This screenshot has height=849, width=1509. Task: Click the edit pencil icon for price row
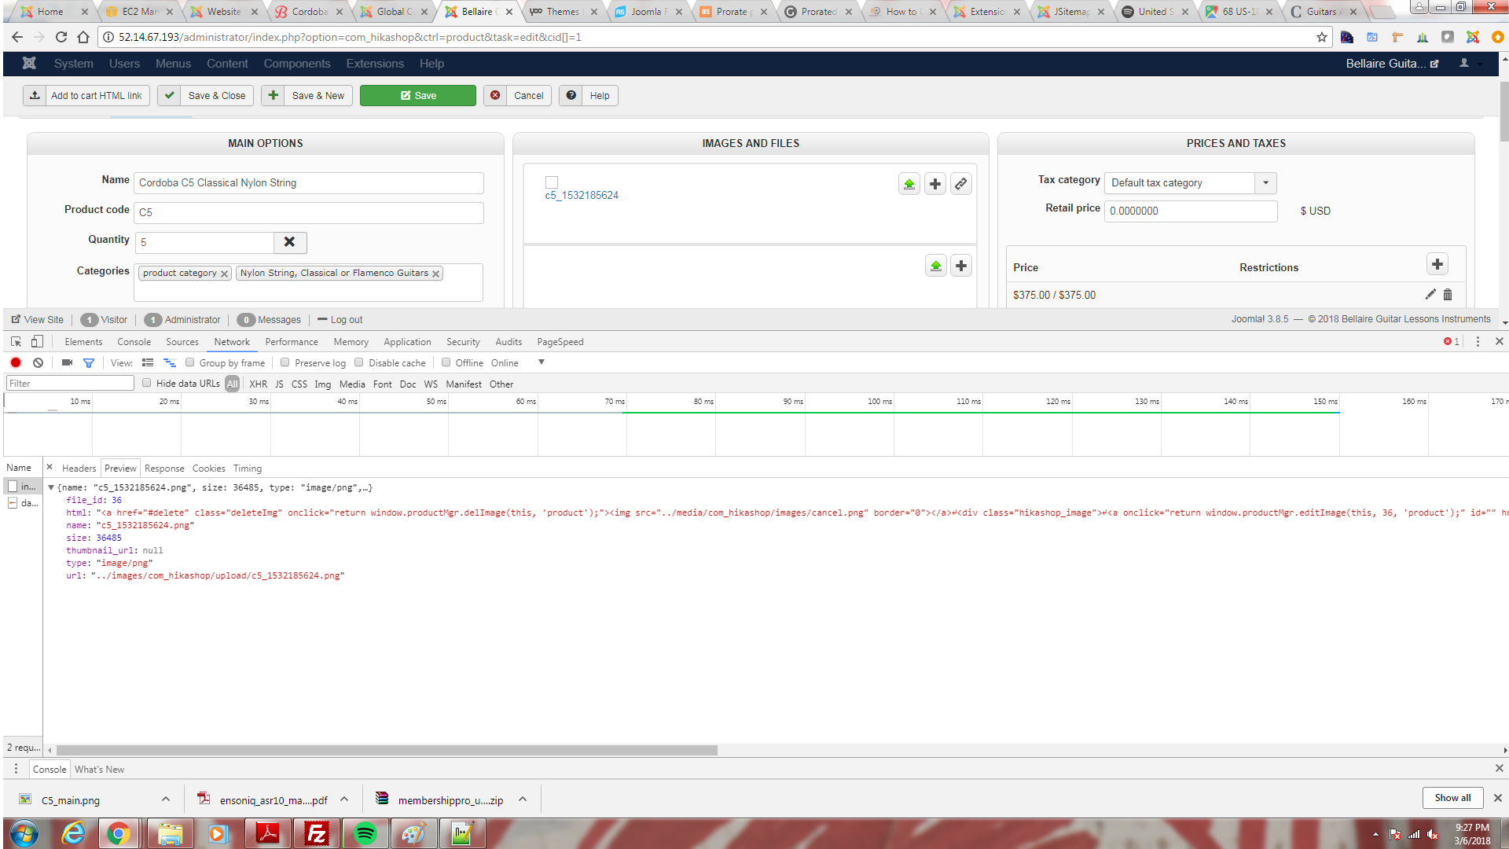tap(1430, 295)
